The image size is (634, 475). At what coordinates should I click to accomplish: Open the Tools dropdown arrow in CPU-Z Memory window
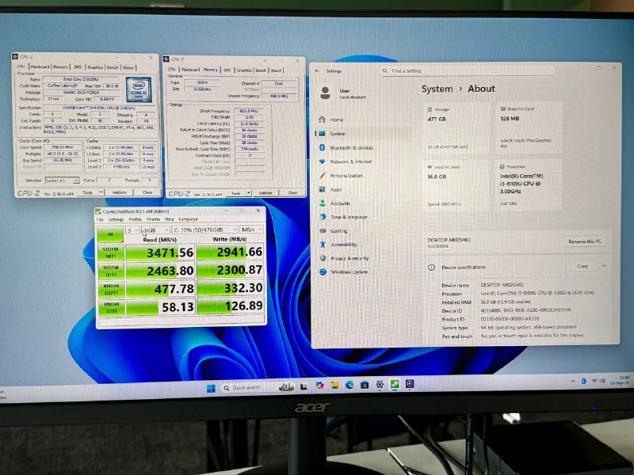249,193
